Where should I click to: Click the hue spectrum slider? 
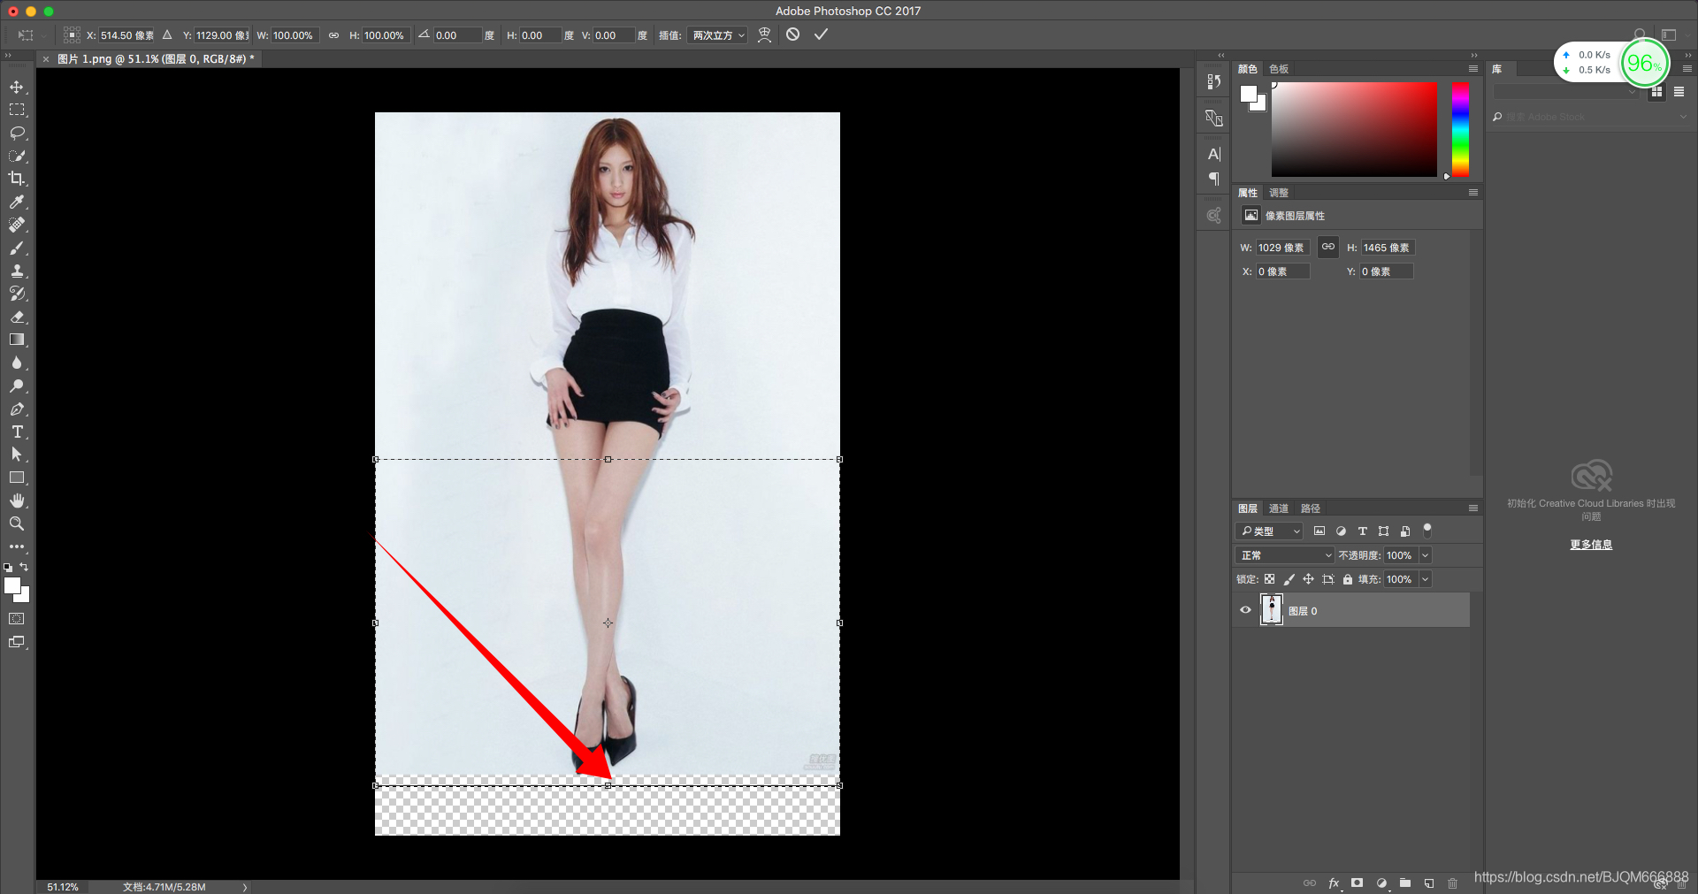pyautogui.click(x=1460, y=130)
